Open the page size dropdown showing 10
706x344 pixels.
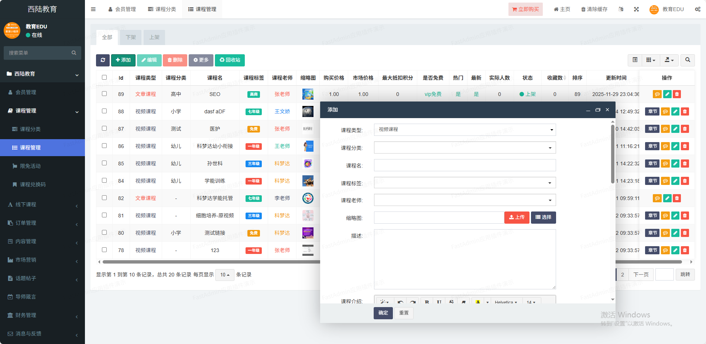pyautogui.click(x=225, y=275)
